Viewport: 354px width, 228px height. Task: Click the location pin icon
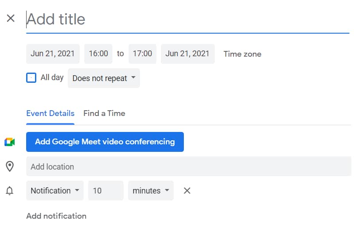pyautogui.click(x=10, y=166)
